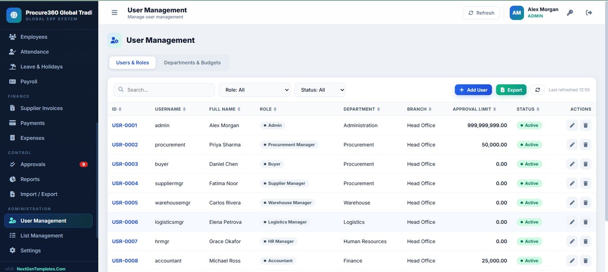Open Import / Export in sidebar
Screen dimensions: 608x272
pyautogui.click(x=48, y=194)
